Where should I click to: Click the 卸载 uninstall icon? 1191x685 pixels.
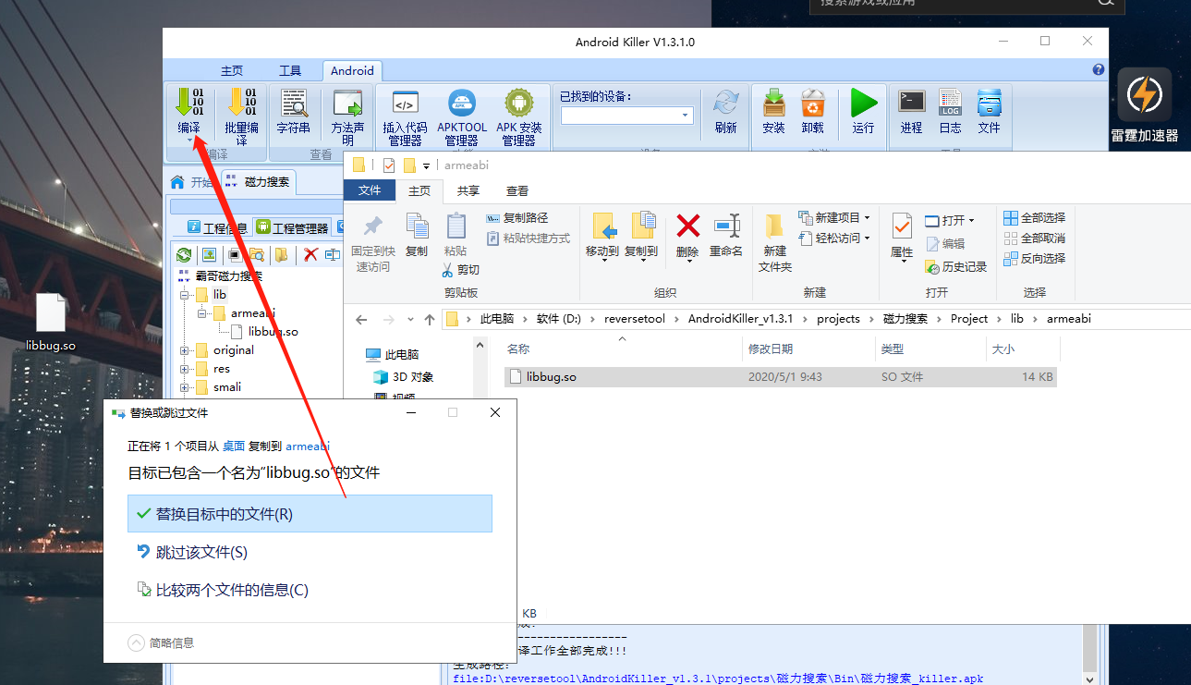coord(813,103)
